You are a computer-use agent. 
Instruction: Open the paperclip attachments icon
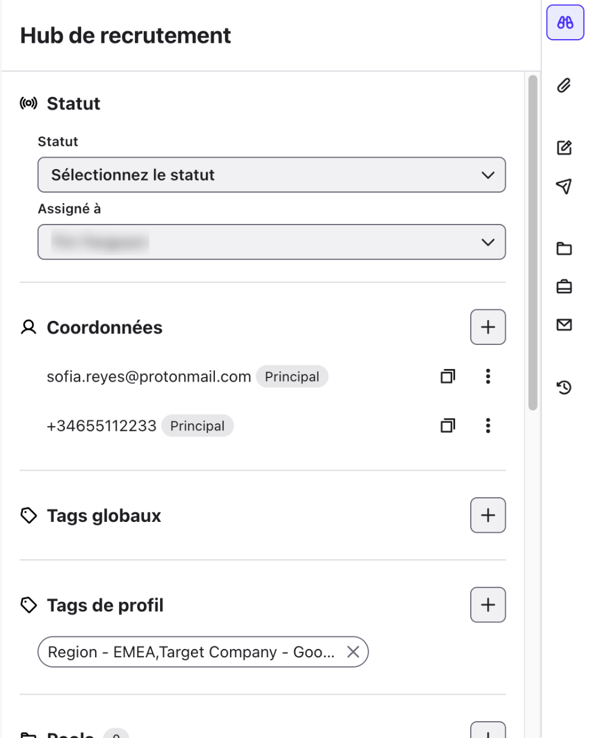[x=564, y=85]
